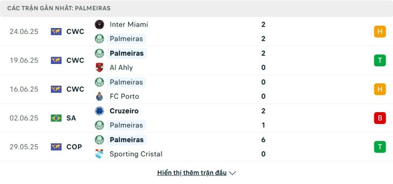
Task: Click the world flag beside COP
Action: coord(56,147)
